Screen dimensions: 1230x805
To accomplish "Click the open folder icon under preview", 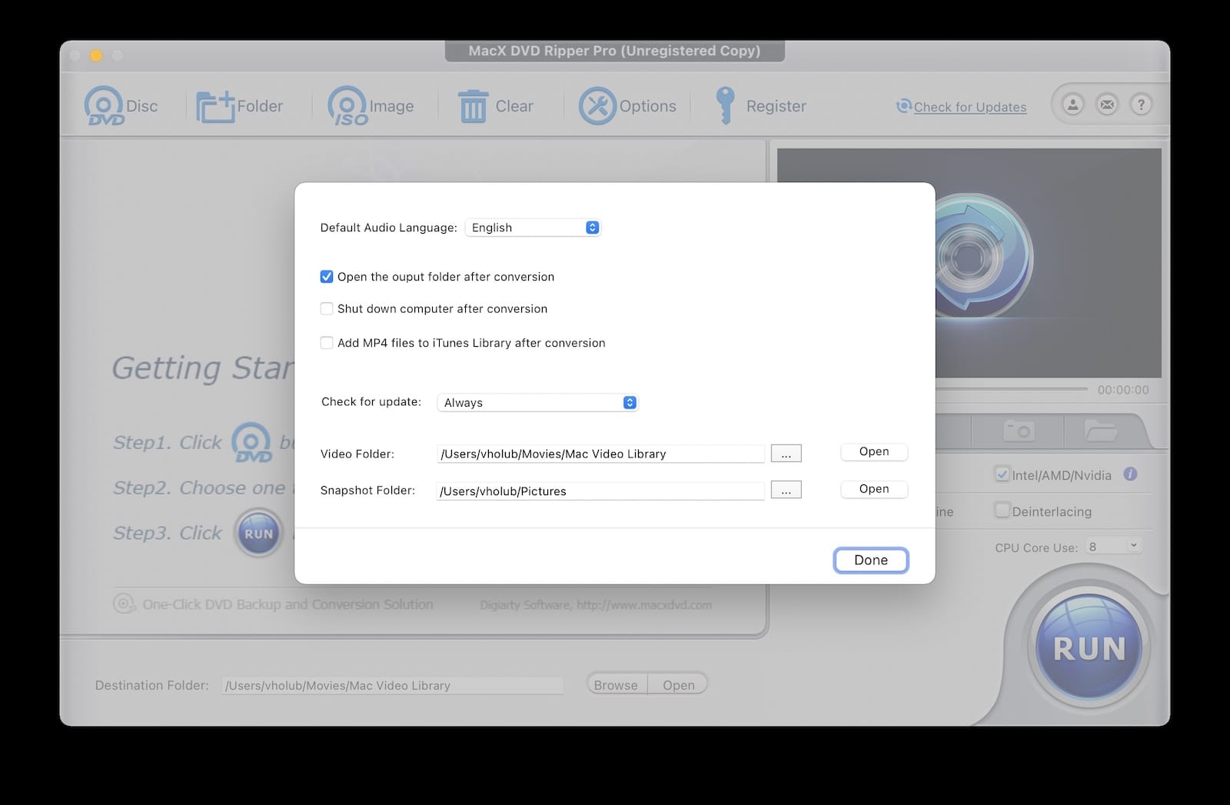I will 1101,431.
